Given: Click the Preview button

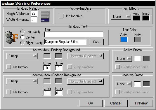Looking at the screenshot, I should pos(141,103).
